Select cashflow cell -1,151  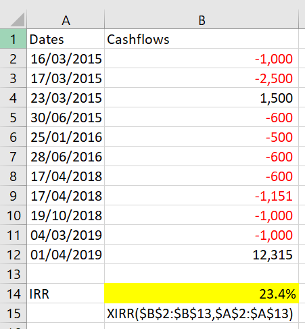pyautogui.click(x=202, y=196)
